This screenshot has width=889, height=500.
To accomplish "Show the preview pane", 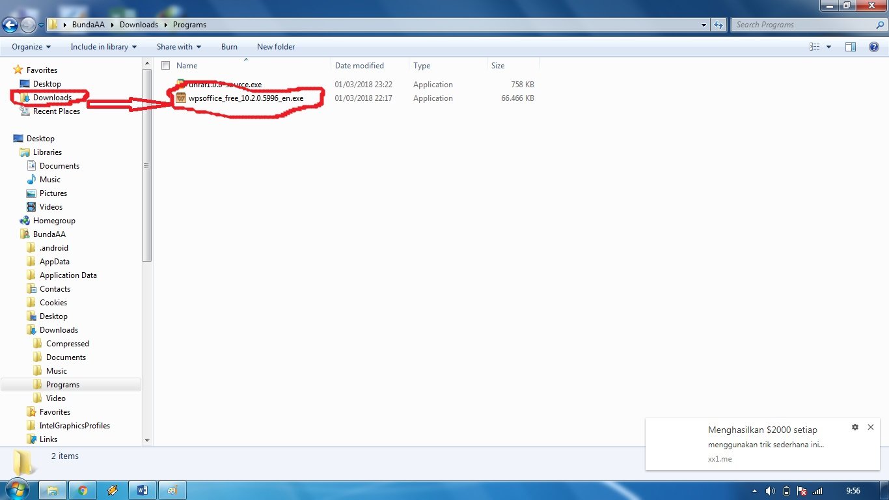I will tap(850, 47).
